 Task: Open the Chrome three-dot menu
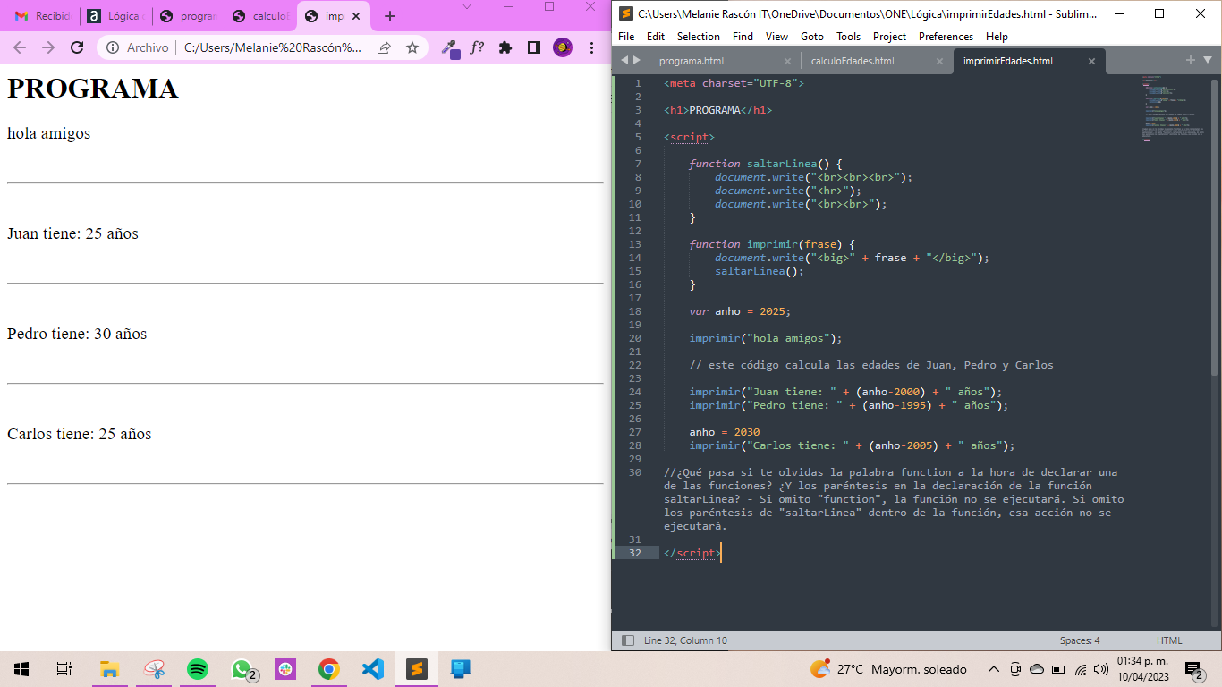[x=591, y=47]
